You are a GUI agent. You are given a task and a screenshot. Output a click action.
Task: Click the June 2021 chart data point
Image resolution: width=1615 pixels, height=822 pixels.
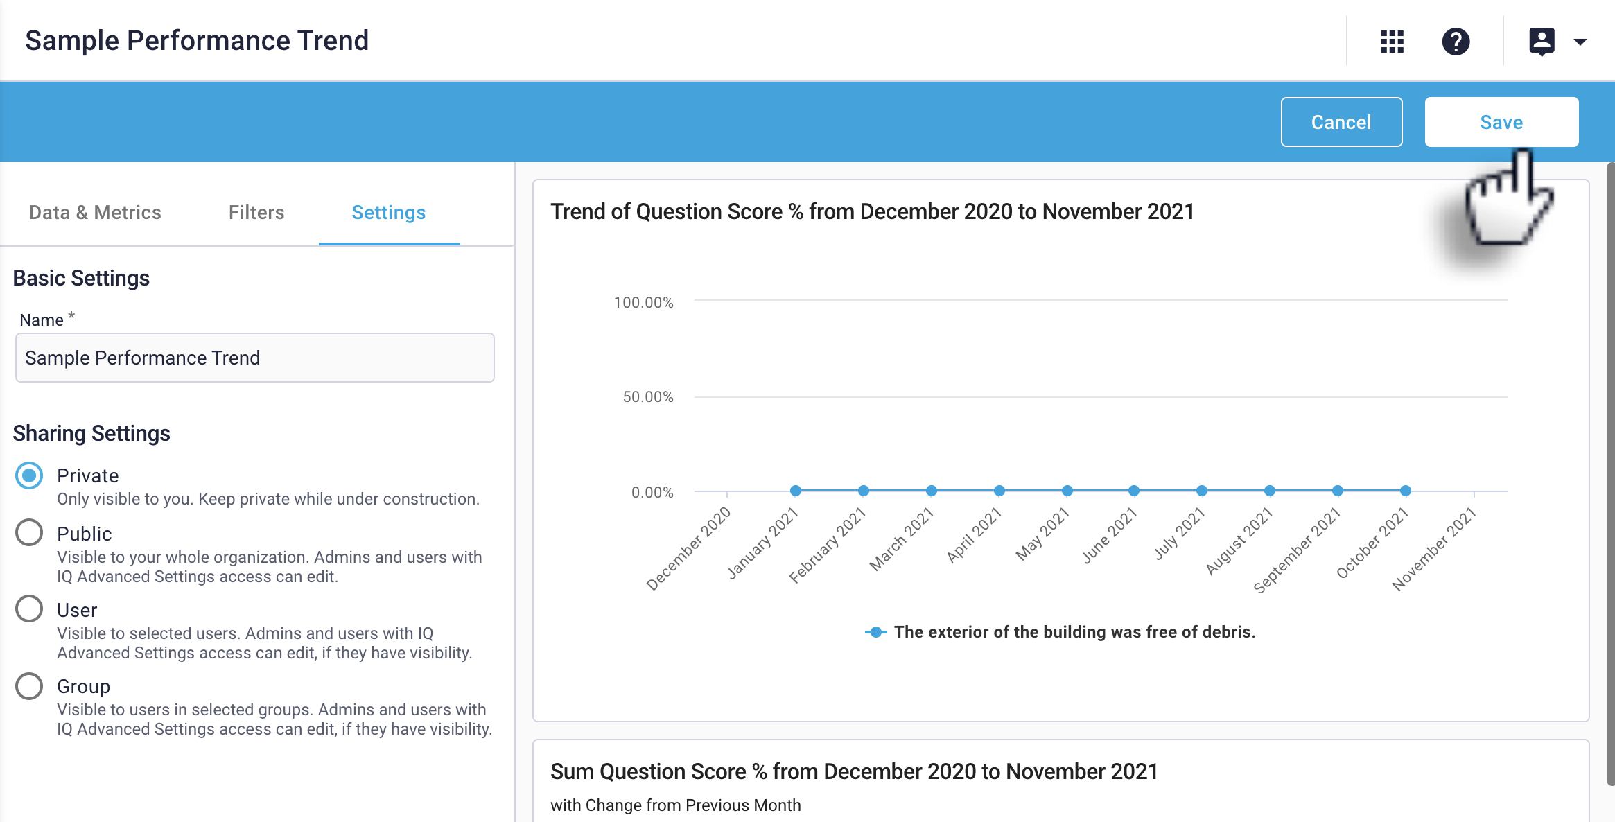click(1134, 491)
